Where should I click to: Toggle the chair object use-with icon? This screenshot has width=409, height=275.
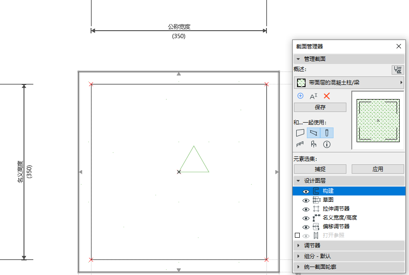(314, 144)
